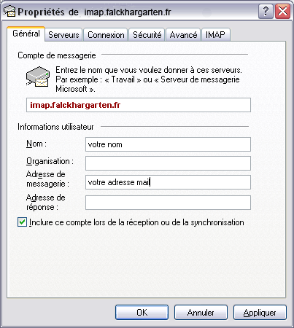
Task: Click the mail server icon in the title bar
Action: pyautogui.click(x=9, y=11)
